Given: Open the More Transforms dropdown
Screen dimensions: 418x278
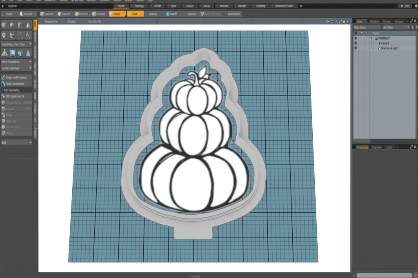Looking at the screenshot, I should click(x=16, y=62).
